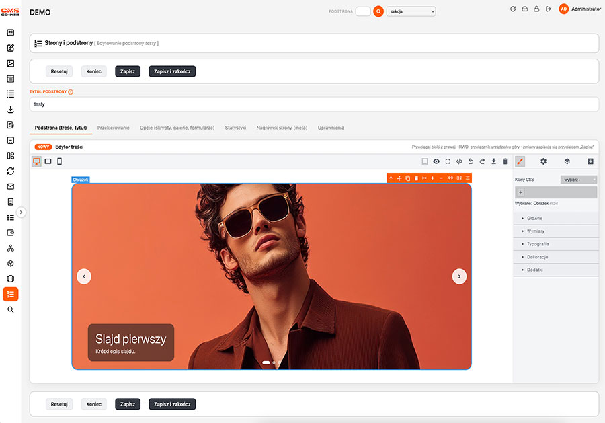Screen dimensions: 605x423
Task: Open the Klasy CSS wybierz dropdown
Action: [578, 180]
